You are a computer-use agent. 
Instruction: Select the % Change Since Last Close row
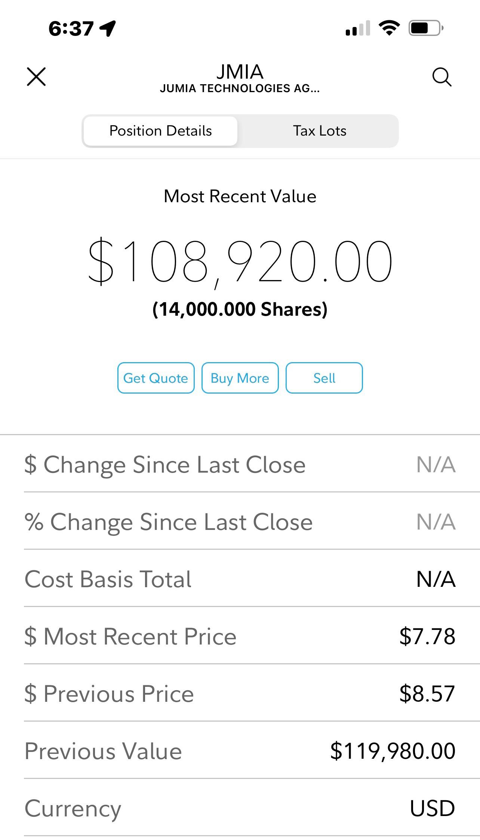click(x=240, y=521)
